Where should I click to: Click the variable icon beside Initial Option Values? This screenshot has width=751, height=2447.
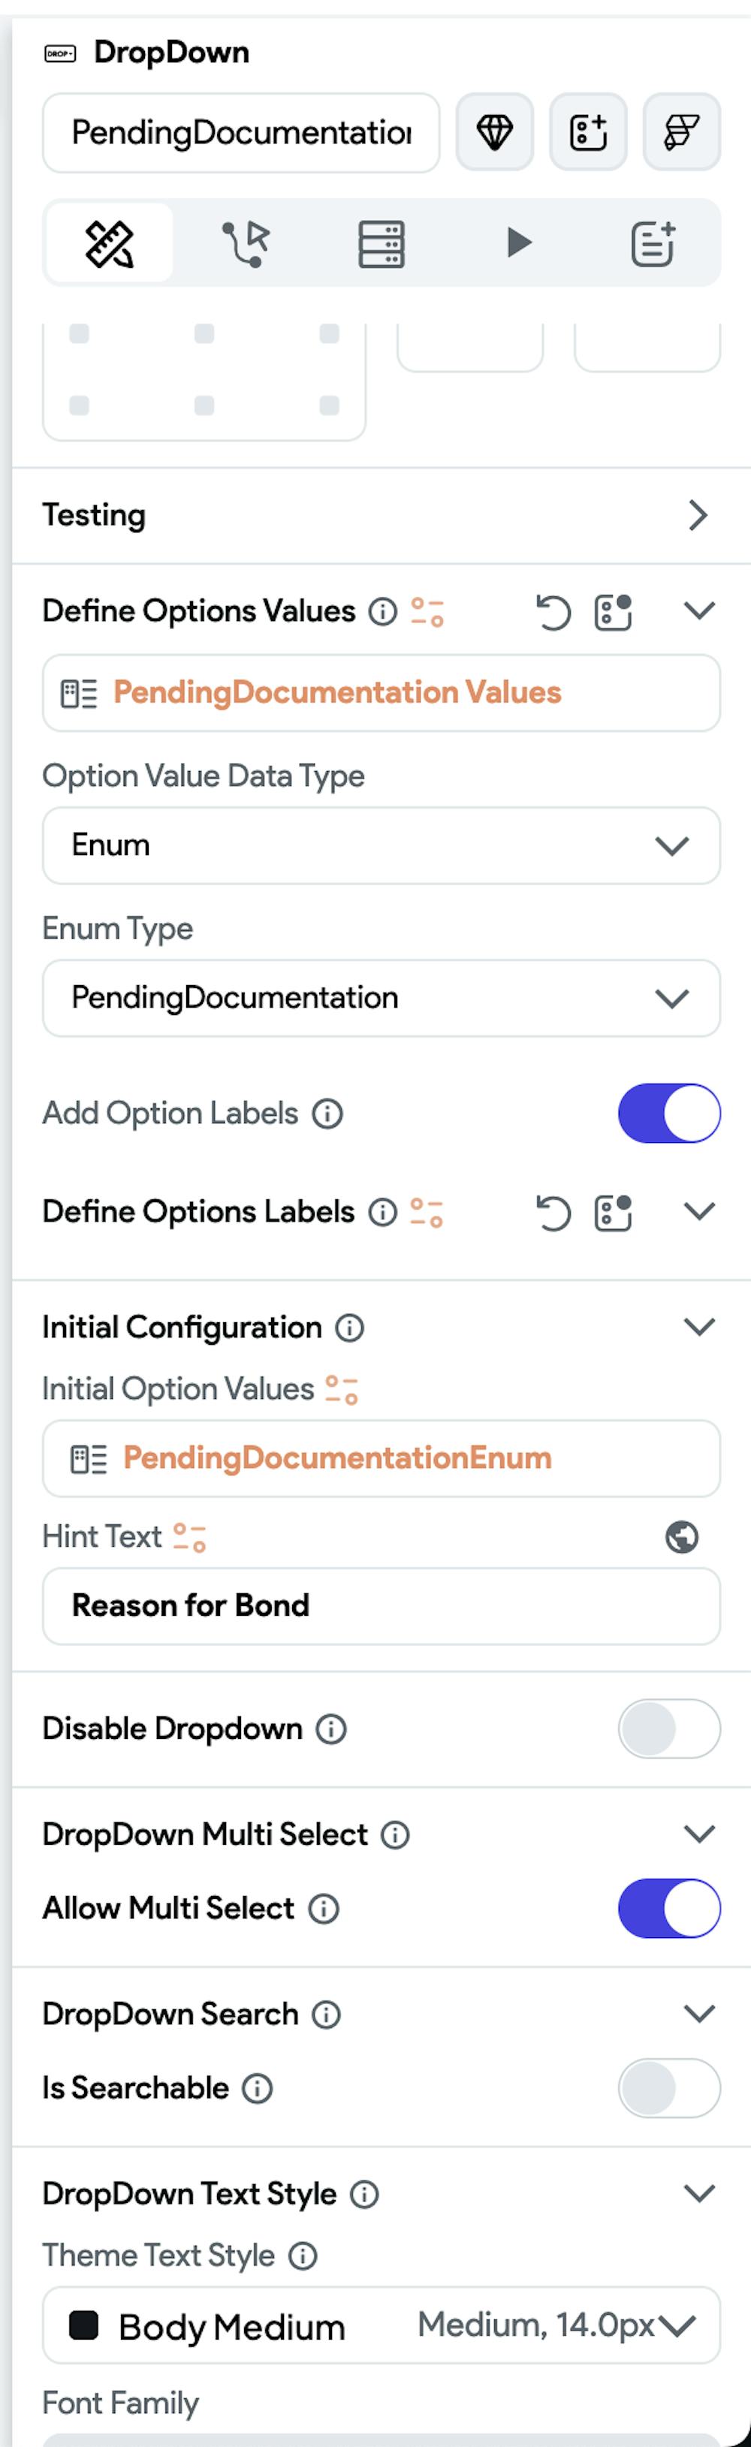click(x=341, y=1390)
